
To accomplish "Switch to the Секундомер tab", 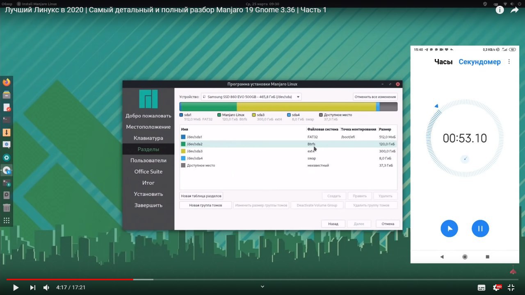I will 479,62.
